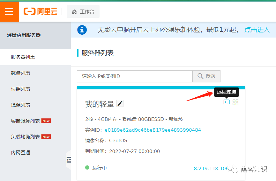
Task: Collapse the sidebar with the handle icon
Action: (69, 160)
